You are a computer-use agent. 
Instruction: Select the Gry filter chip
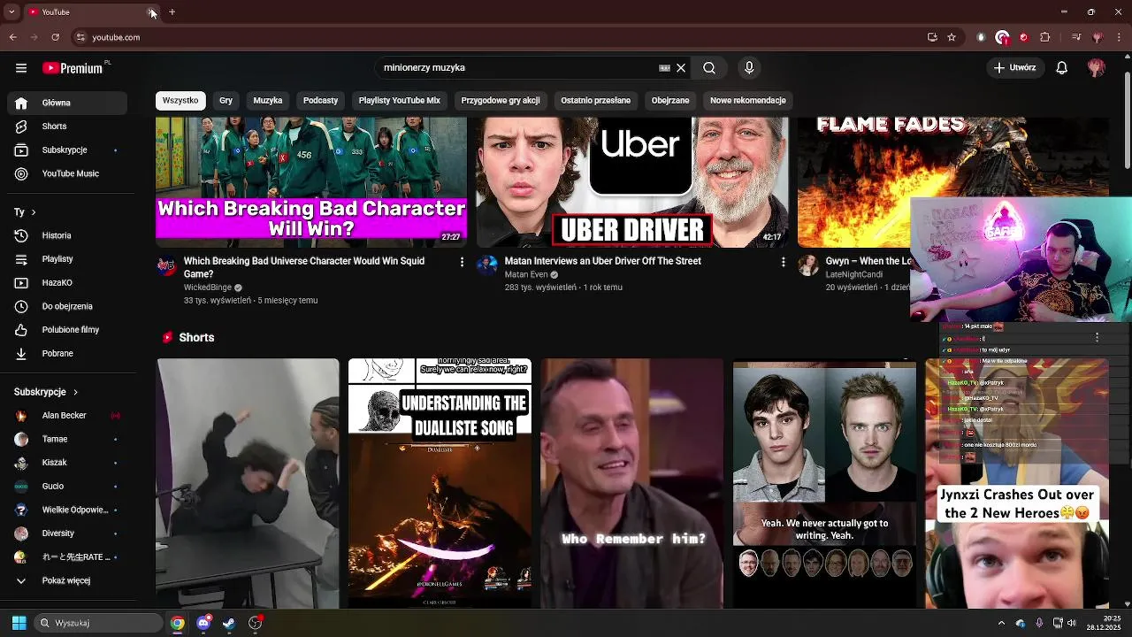tap(226, 100)
